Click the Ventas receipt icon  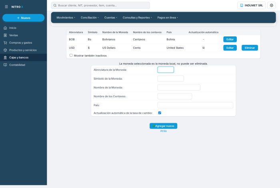(5, 35)
